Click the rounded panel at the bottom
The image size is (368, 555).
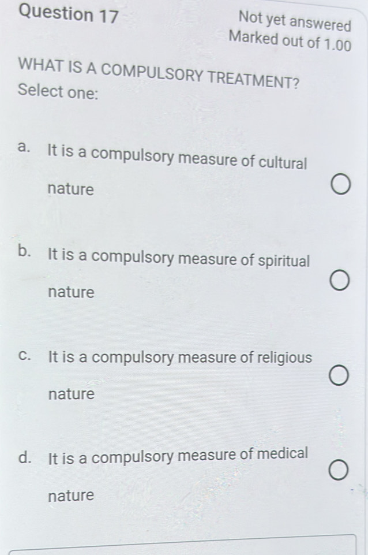[x=184, y=549]
